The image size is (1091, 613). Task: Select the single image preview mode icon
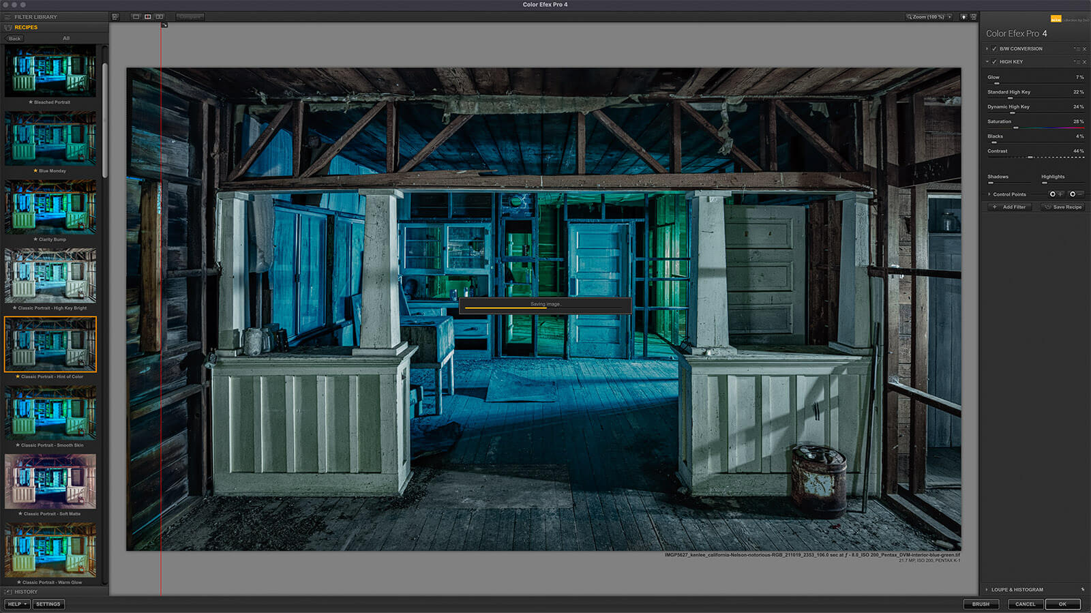(136, 16)
